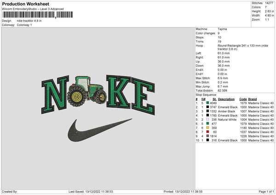Click the Amber Black swatch in row 3
The width and height of the screenshot is (276, 195).
208,111
